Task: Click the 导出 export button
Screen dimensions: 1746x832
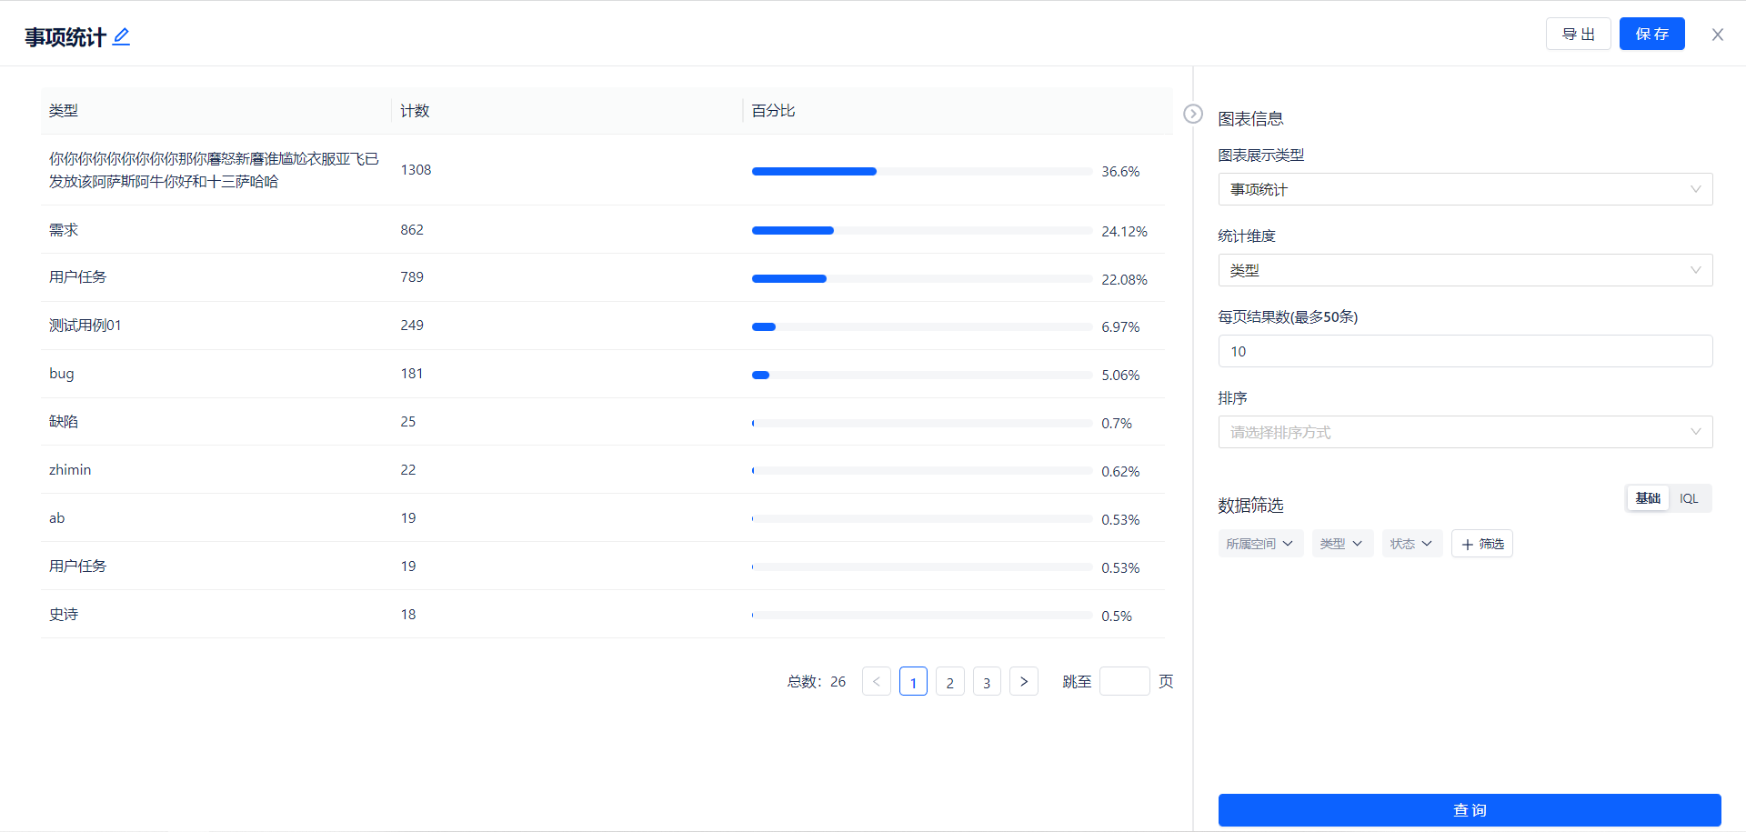Action: (x=1579, y=34)
